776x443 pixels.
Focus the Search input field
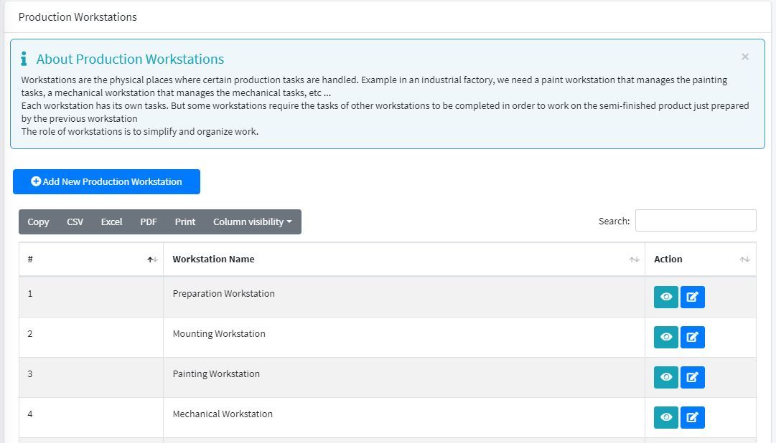tap(695, 221)
